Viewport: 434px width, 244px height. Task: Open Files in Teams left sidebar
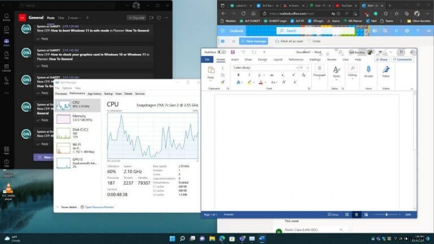click(x=6, y=55)
